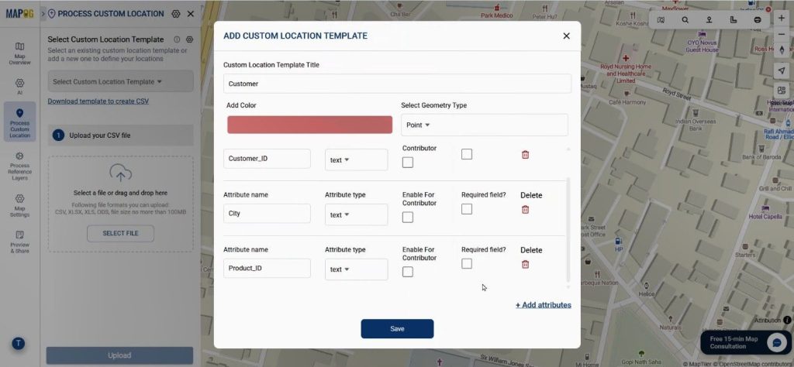This screenshot has width=794, height=367.
Task: Click the Save button
Action: [397, 328]
